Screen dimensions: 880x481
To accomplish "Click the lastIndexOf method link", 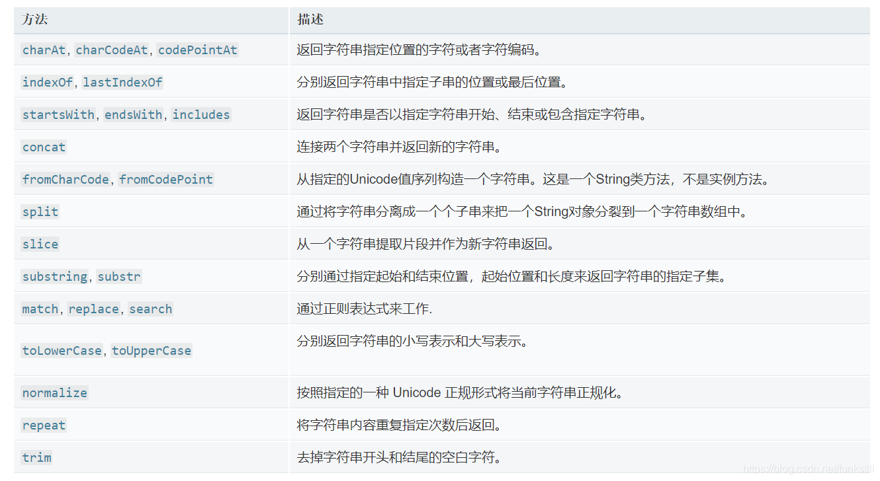I will click(122, 83).
